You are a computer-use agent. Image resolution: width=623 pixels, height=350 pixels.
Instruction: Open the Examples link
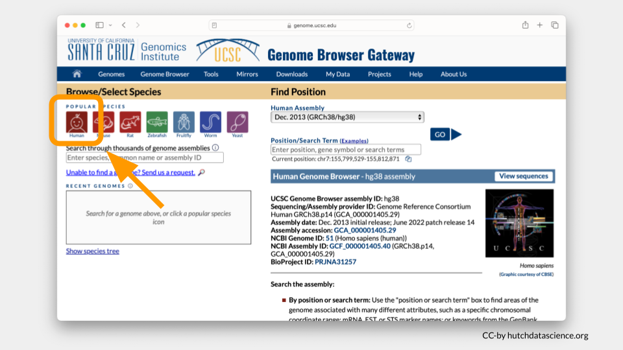click(x=354, y=141)
